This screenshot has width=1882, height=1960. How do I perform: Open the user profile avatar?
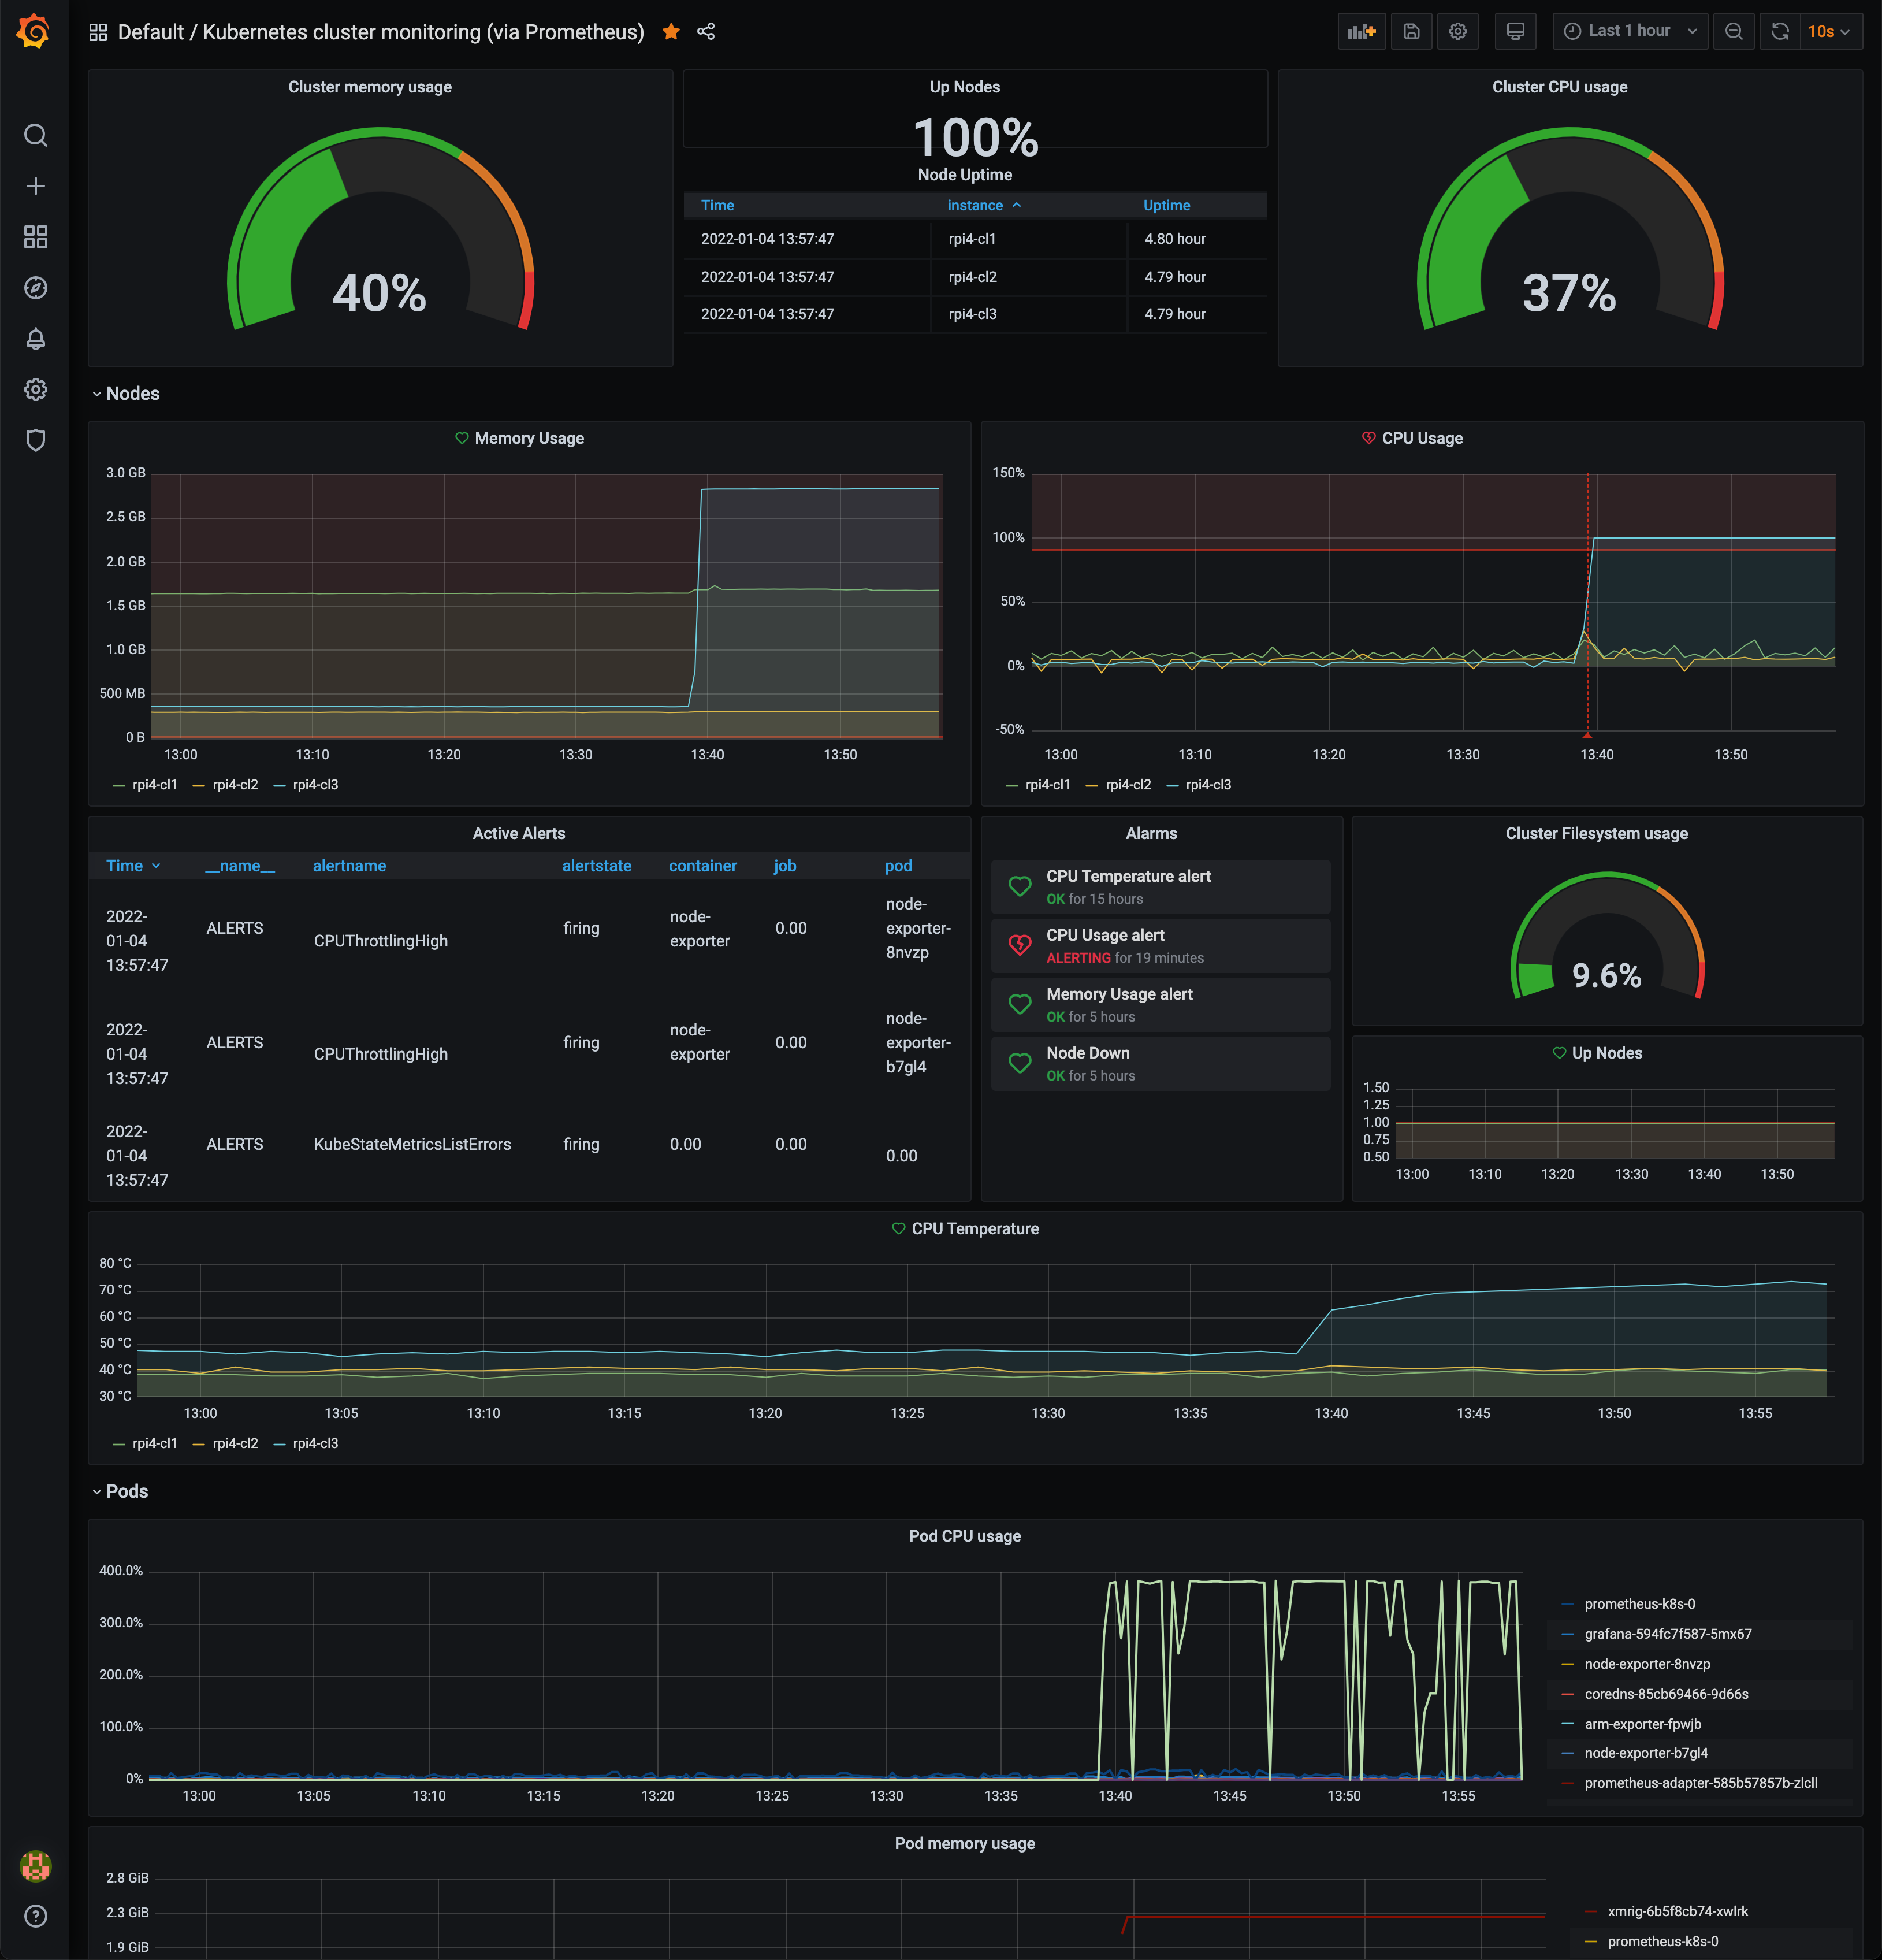(36, 1866)
